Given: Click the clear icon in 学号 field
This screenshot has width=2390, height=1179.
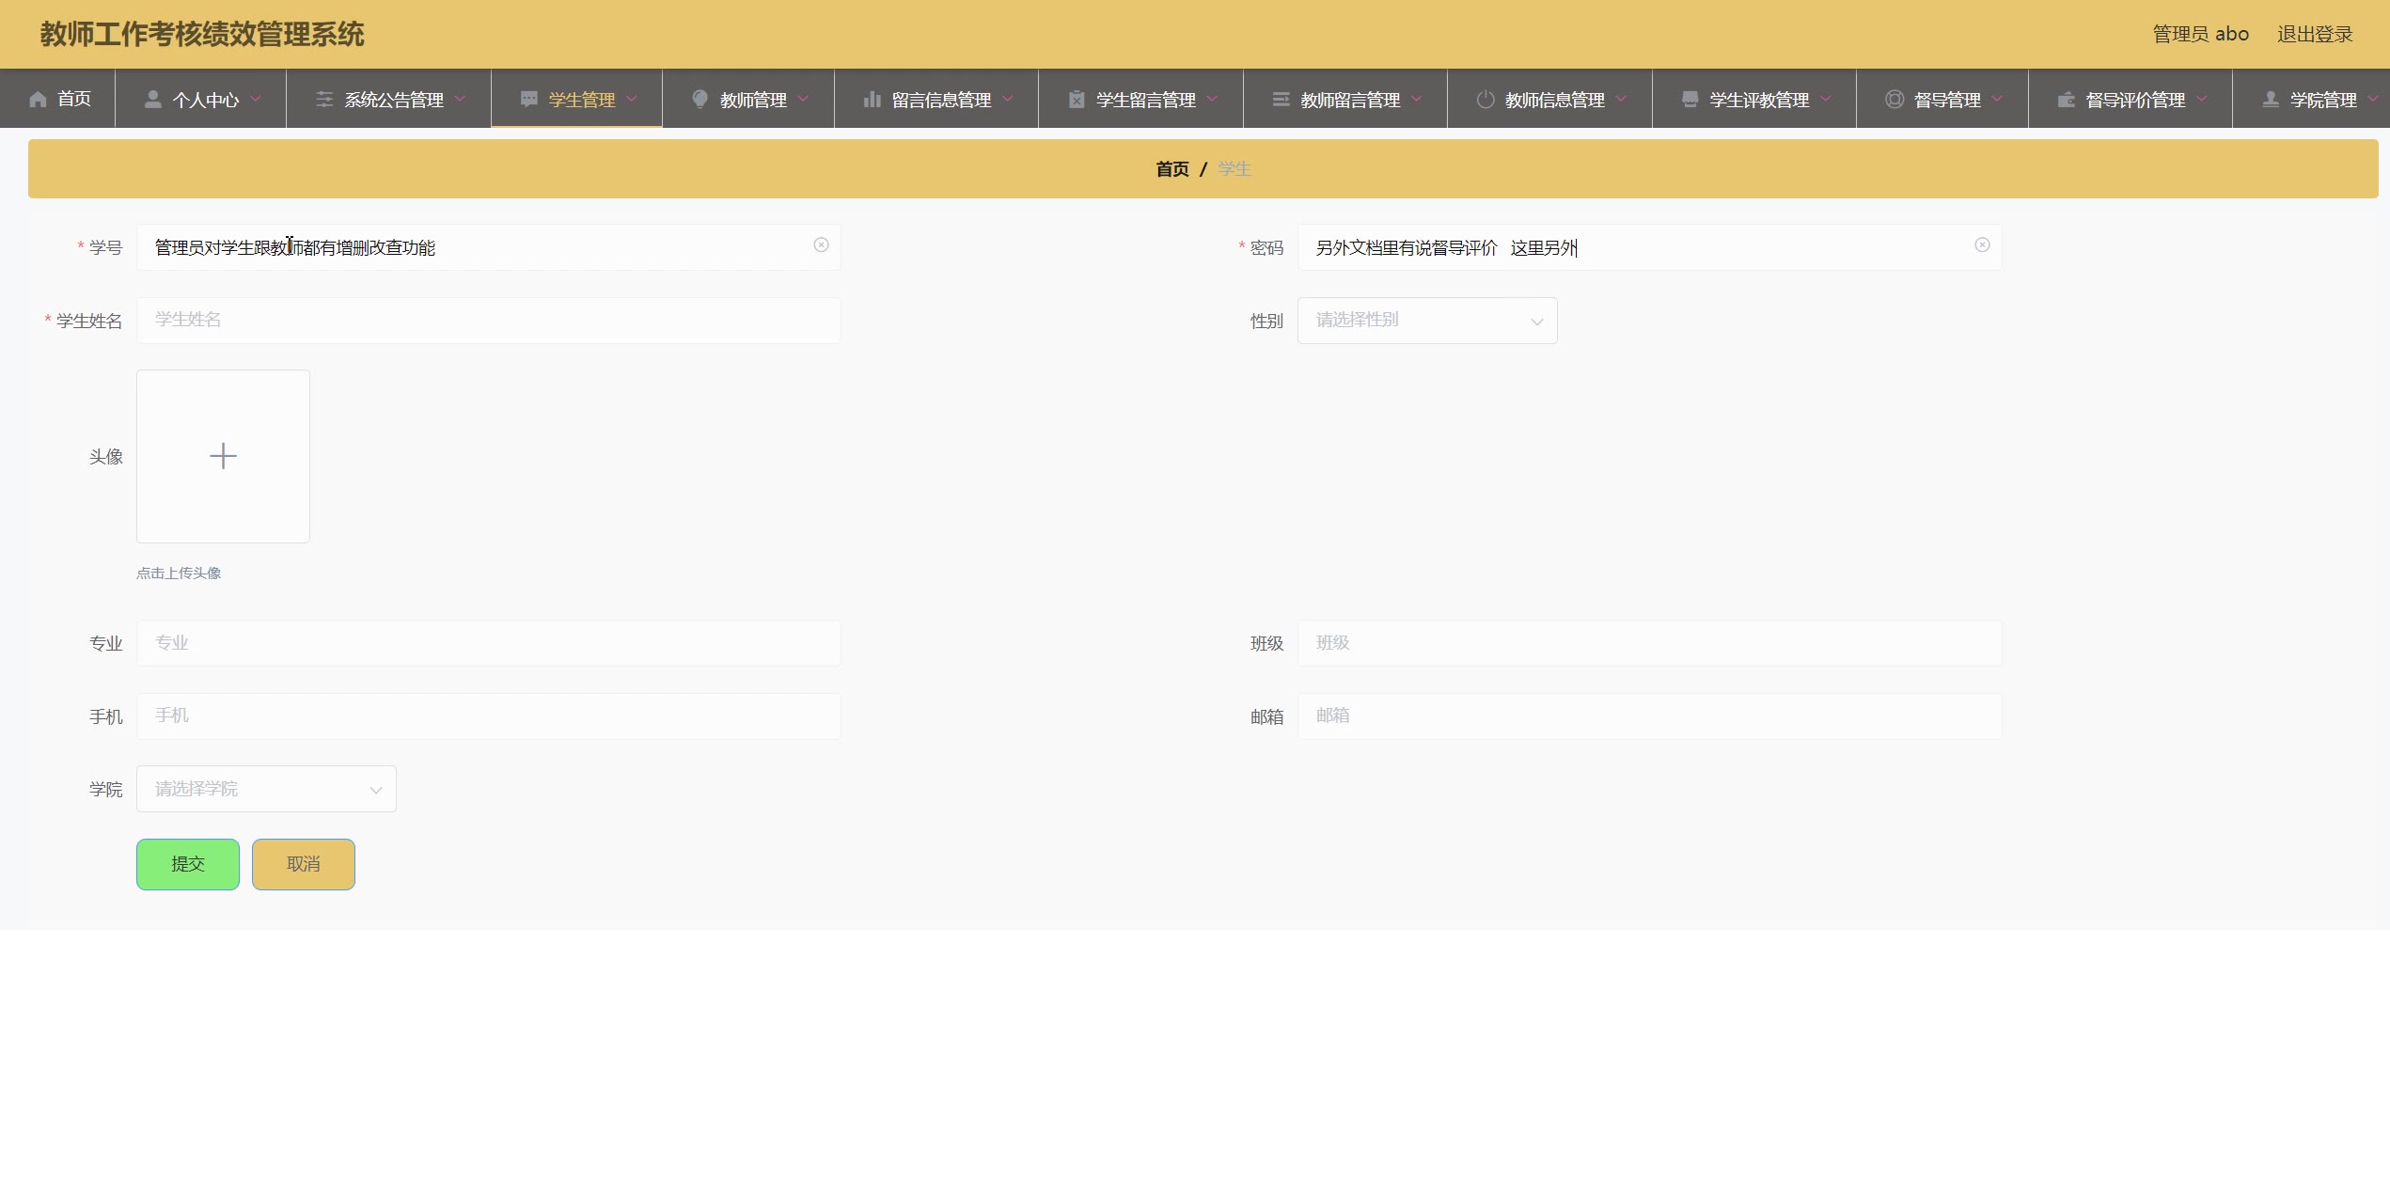Looking at the screenshot, I should [x=821, y=245].
